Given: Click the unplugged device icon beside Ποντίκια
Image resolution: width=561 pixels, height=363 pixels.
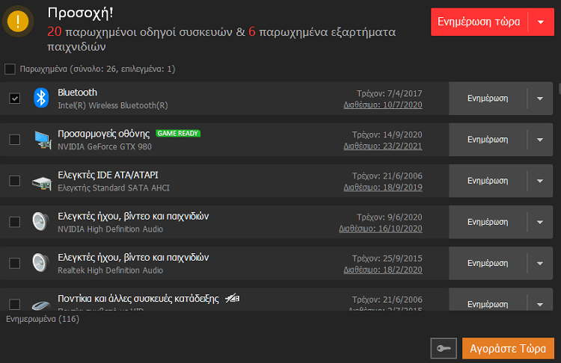Looking at the screenshot, I should [x=232, y=297].
